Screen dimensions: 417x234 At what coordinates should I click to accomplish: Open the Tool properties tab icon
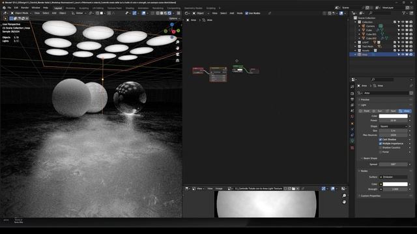(x=352, y=86)
